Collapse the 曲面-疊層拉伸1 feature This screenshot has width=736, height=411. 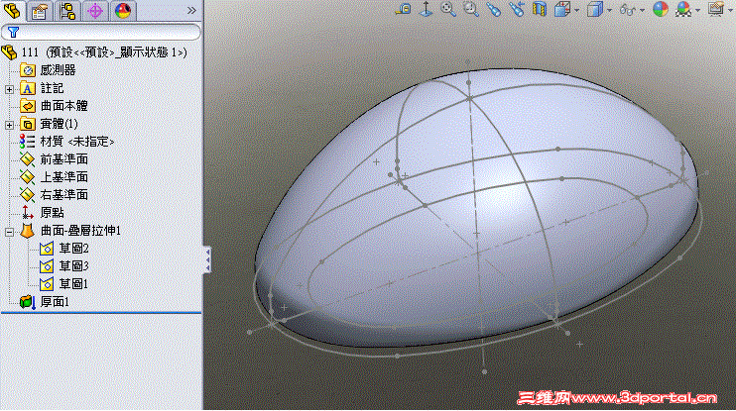pyautogui.click(x=9, y=232)
